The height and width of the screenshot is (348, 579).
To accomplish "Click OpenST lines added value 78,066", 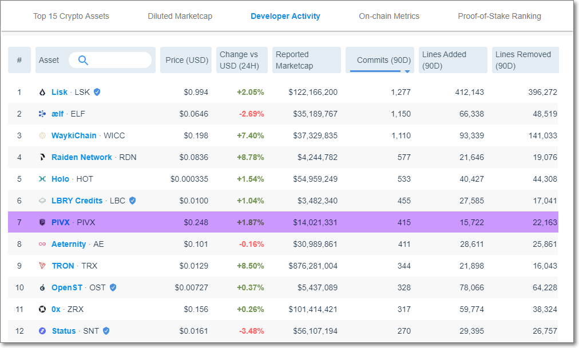I will point(471,287).
